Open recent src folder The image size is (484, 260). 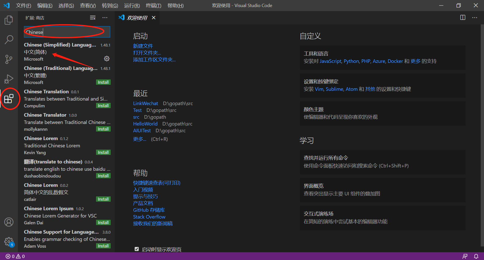tap(136, 117)
